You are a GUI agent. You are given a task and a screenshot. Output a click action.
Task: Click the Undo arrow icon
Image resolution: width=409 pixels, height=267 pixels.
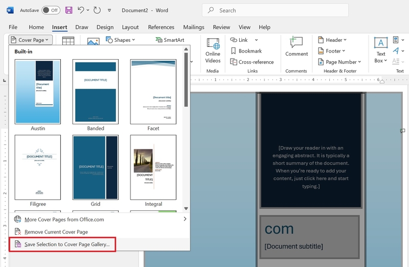point(81,10)
